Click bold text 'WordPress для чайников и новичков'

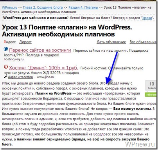35,18
